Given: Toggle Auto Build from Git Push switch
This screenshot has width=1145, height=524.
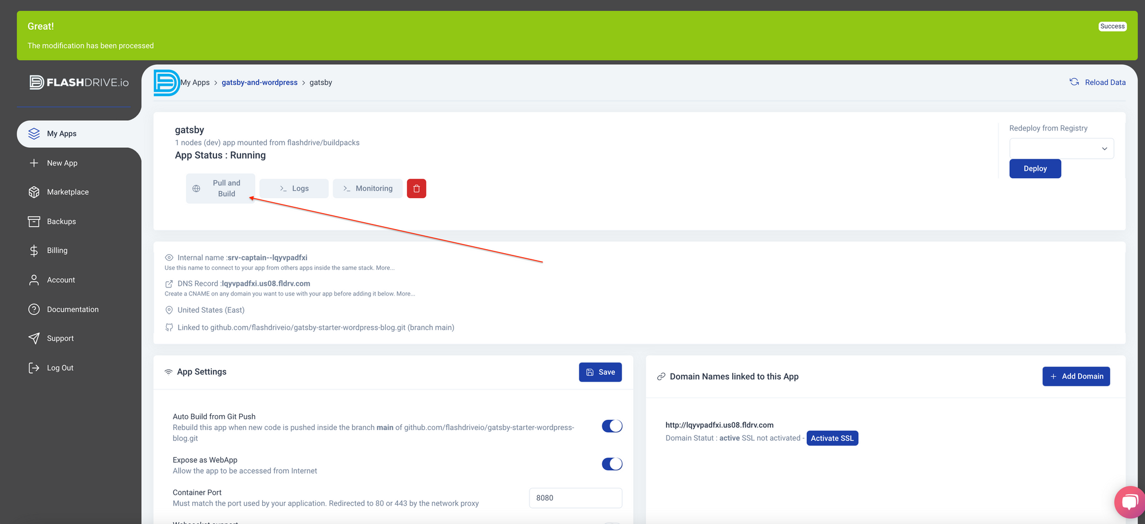Looking at the screenshot, I should point(612,426).
